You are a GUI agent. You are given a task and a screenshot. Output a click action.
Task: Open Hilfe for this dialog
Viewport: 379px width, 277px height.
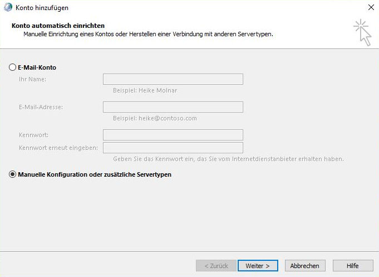[352, 266]
